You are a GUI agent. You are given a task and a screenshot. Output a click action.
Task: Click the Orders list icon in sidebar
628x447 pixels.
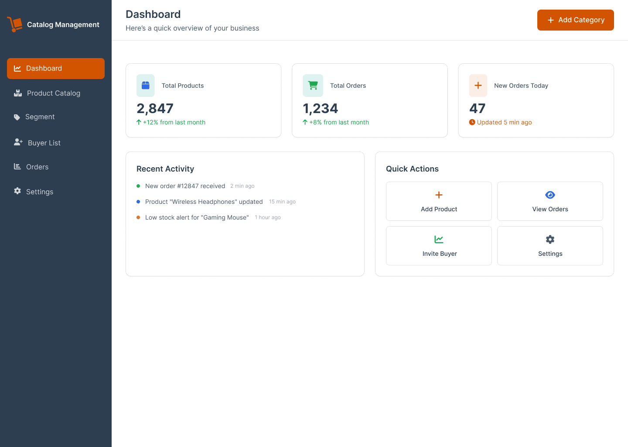pos(17,167)
